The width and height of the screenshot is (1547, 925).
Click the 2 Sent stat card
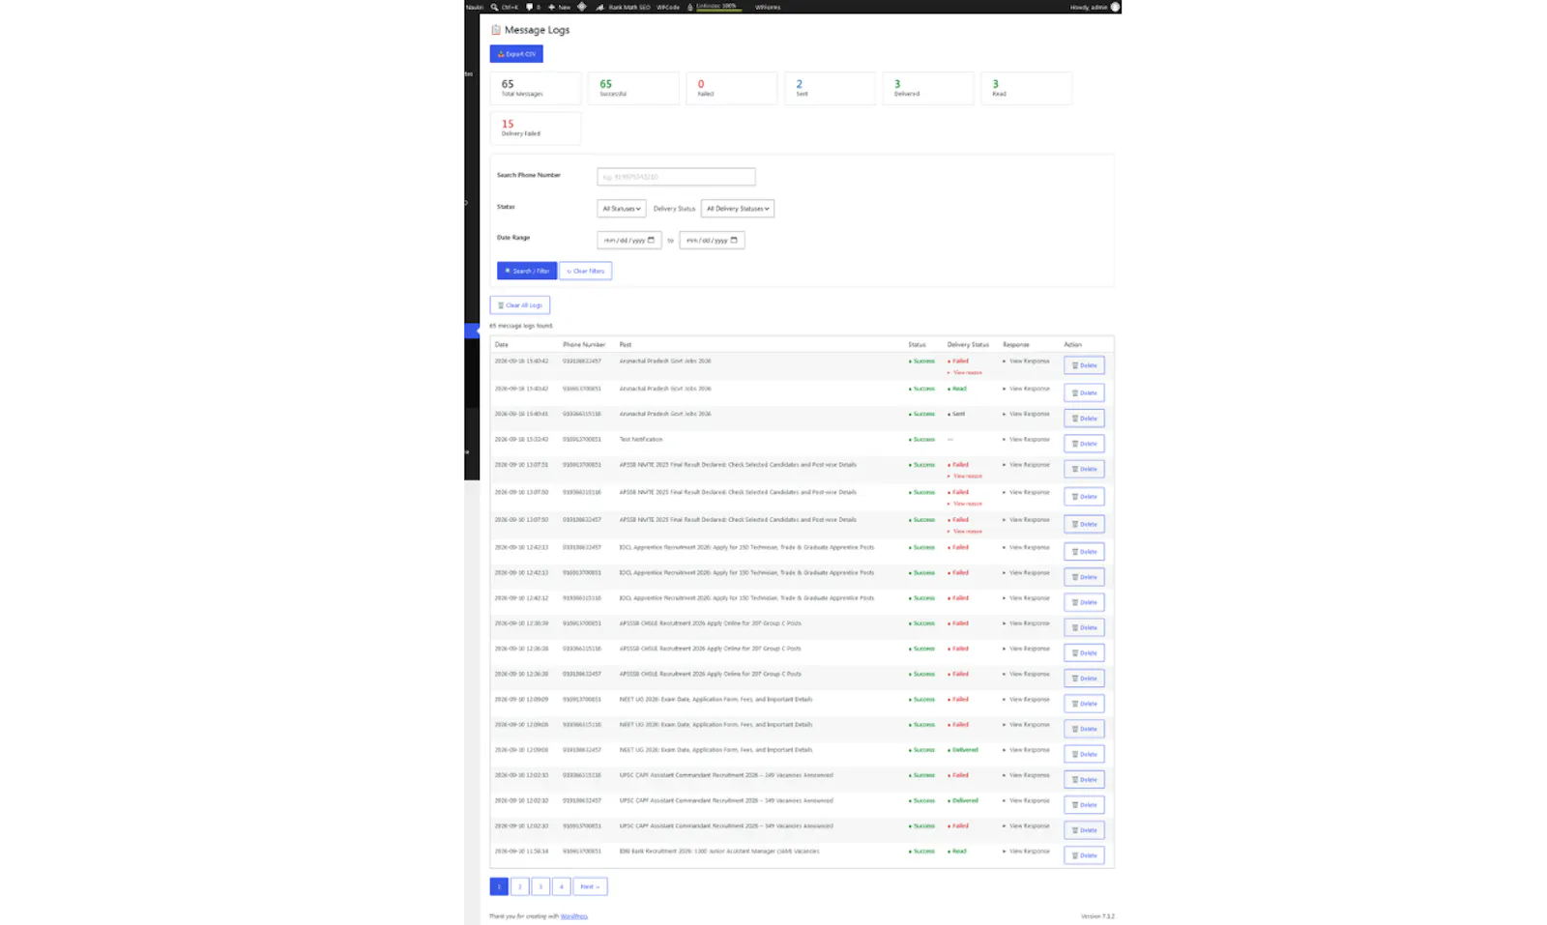[x=830, y=88]
